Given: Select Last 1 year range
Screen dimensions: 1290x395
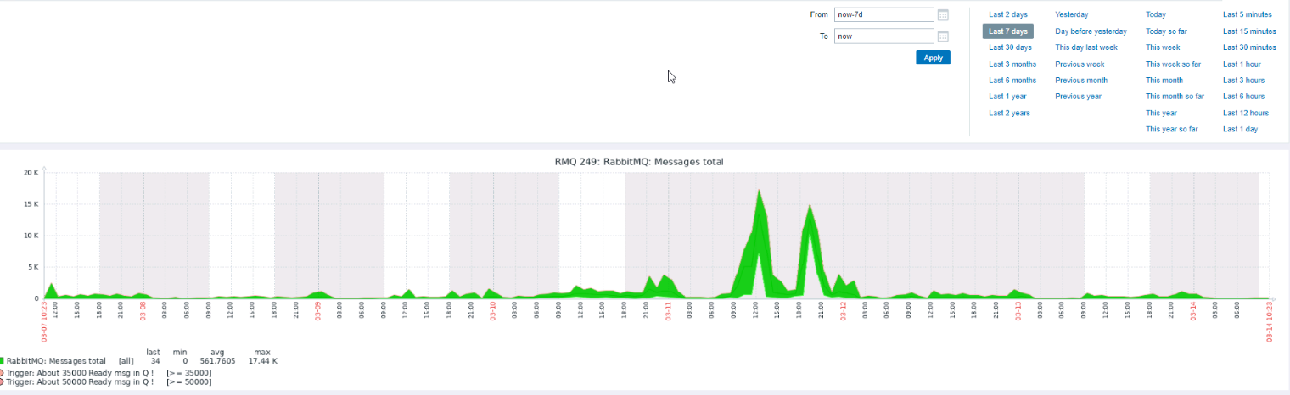Looking at the screenshot, I should [1007, 97].
